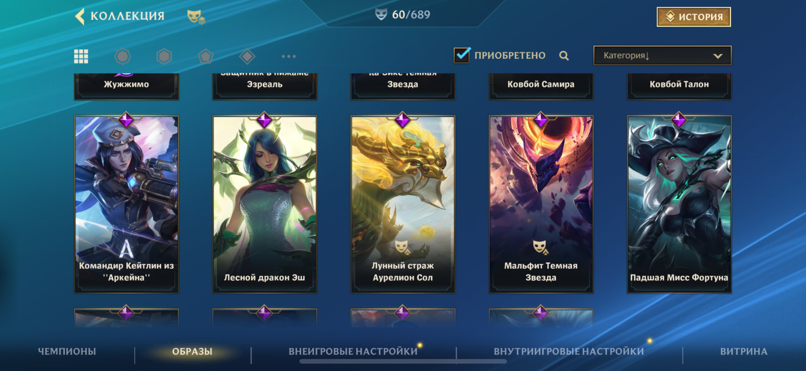Switch to the Чемпионы tab
This screenshot has width=806, height=371.
(x=67, y=351)
